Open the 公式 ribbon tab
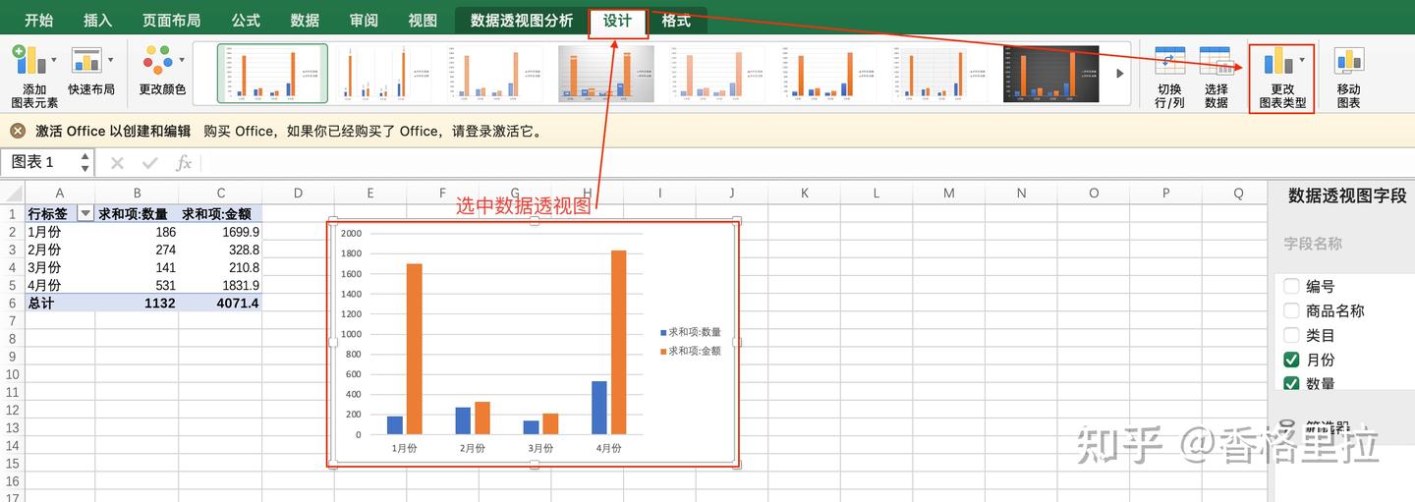 [246, 20]
